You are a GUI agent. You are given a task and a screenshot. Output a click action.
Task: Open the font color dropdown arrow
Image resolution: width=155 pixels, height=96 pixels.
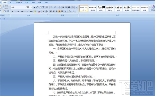[41, 11]
